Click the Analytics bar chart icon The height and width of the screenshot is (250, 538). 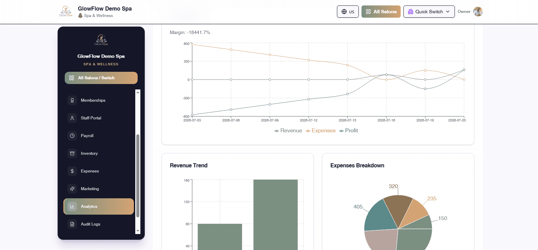tap(72, 206)
